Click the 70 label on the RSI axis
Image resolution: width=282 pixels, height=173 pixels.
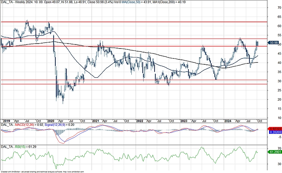point(279,148)
